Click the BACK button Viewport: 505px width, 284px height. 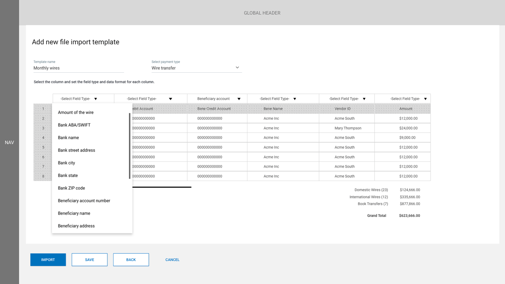[x=131, y=260]
